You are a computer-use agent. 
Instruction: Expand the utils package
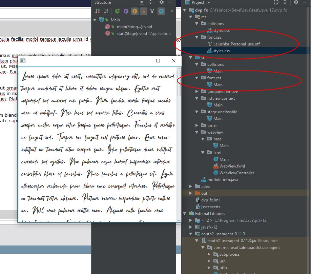coord(209,268)
